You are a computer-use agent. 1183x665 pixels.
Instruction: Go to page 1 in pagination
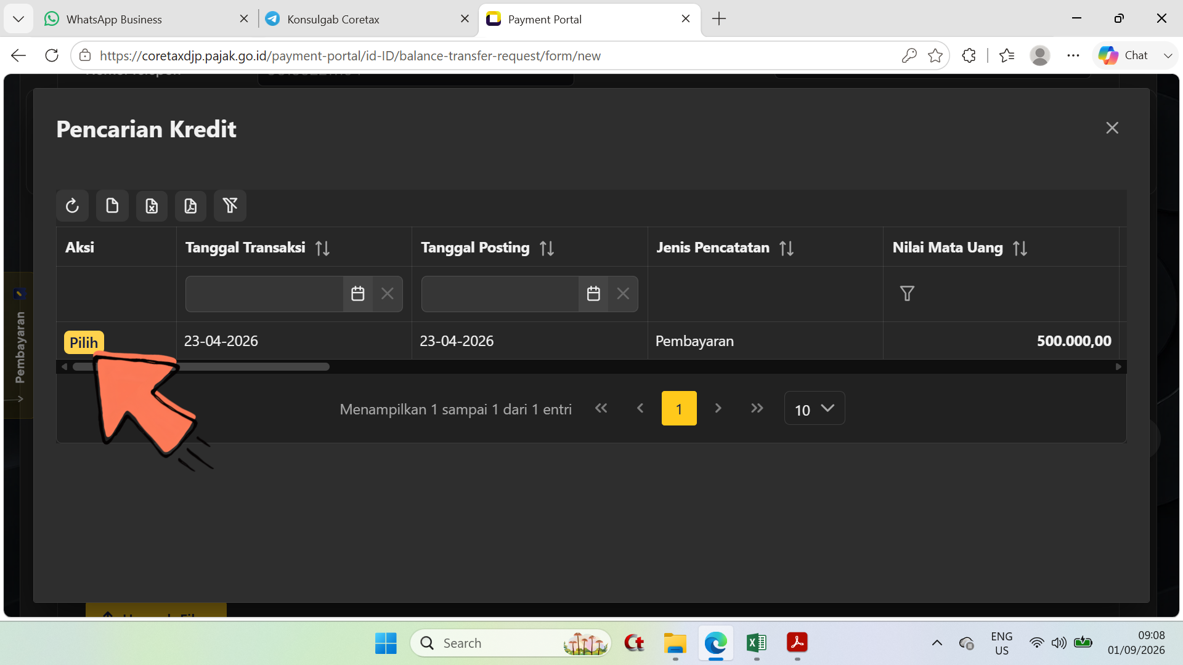[x=679, y=408]
